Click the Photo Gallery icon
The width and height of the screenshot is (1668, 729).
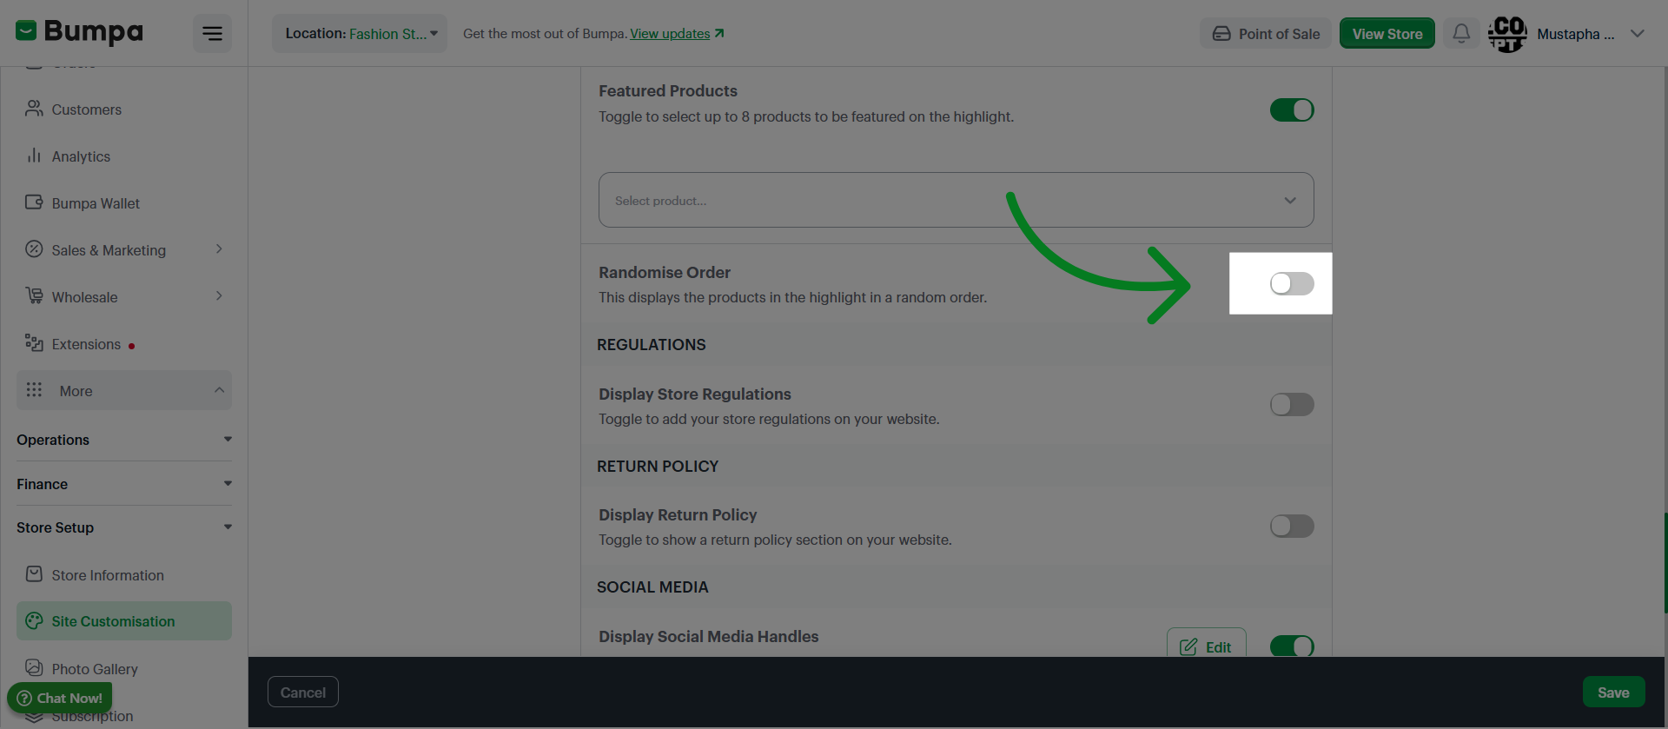[34, 668]
